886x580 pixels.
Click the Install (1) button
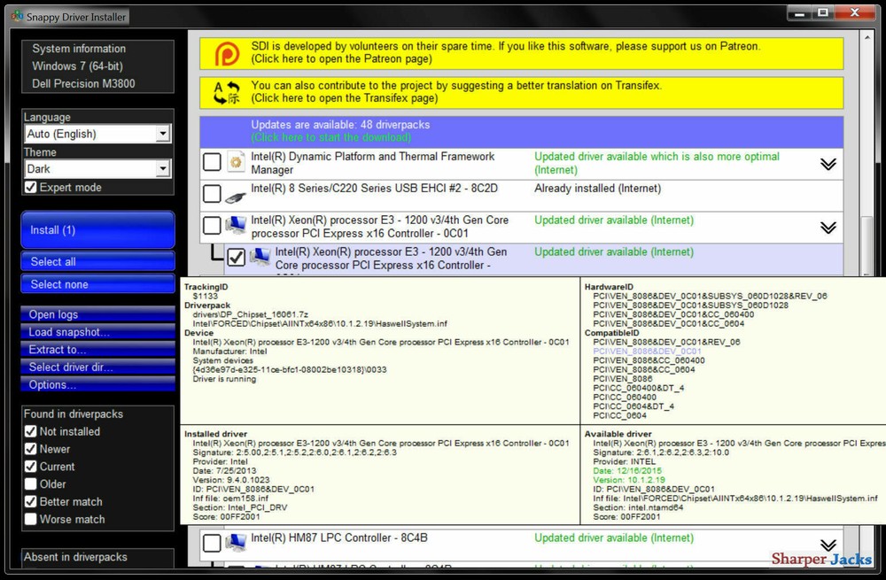[97, 229]
